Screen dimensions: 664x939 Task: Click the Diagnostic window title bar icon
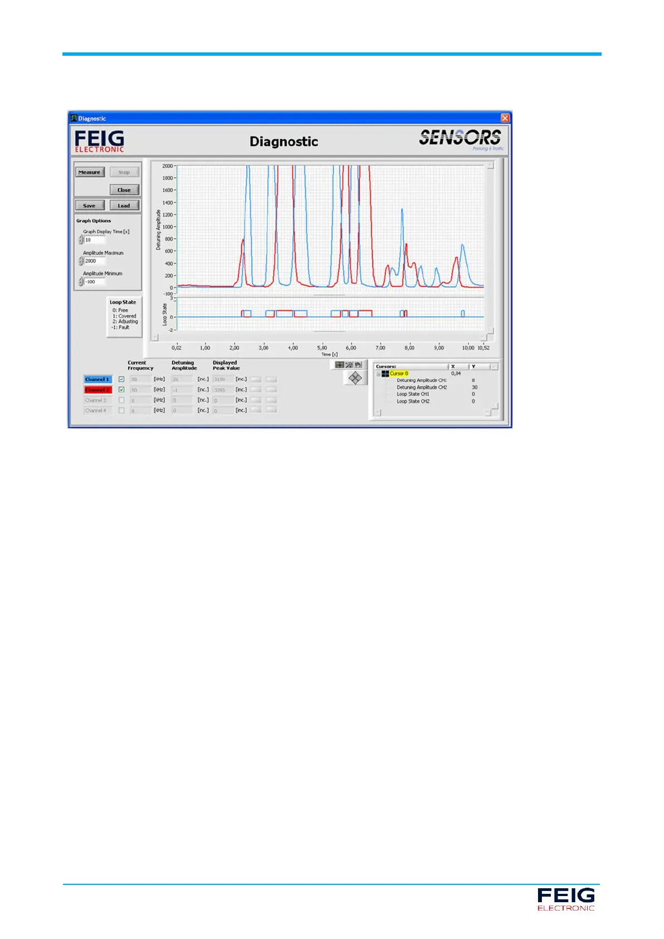pos(74,118)
